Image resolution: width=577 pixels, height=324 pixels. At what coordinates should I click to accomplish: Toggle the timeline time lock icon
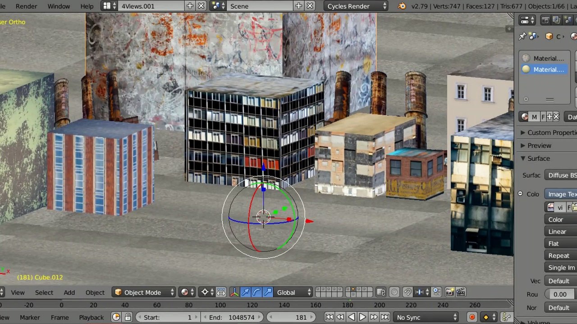pyautogui.click(x=128, y=317)
